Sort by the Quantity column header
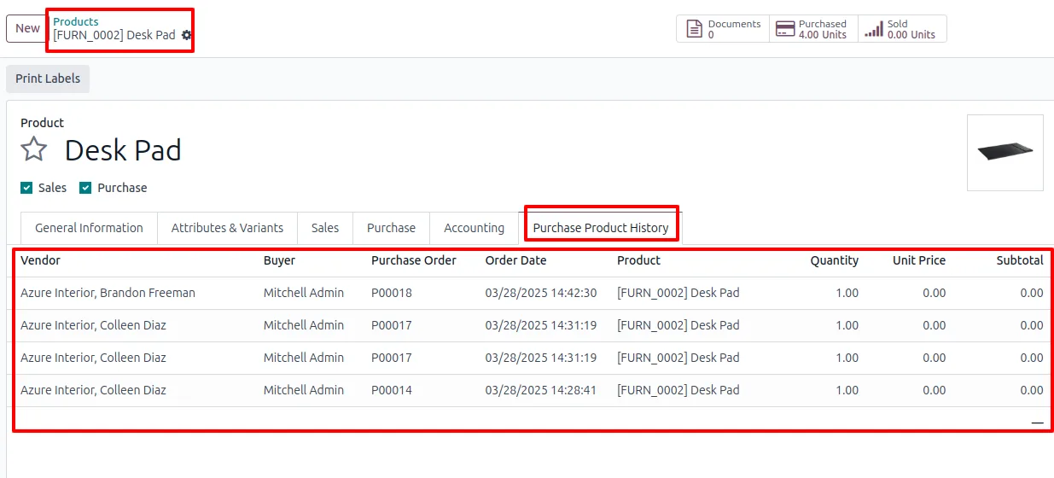Image resolution: width=1054 pixels, height=478 pixels. tap(835, 260)
